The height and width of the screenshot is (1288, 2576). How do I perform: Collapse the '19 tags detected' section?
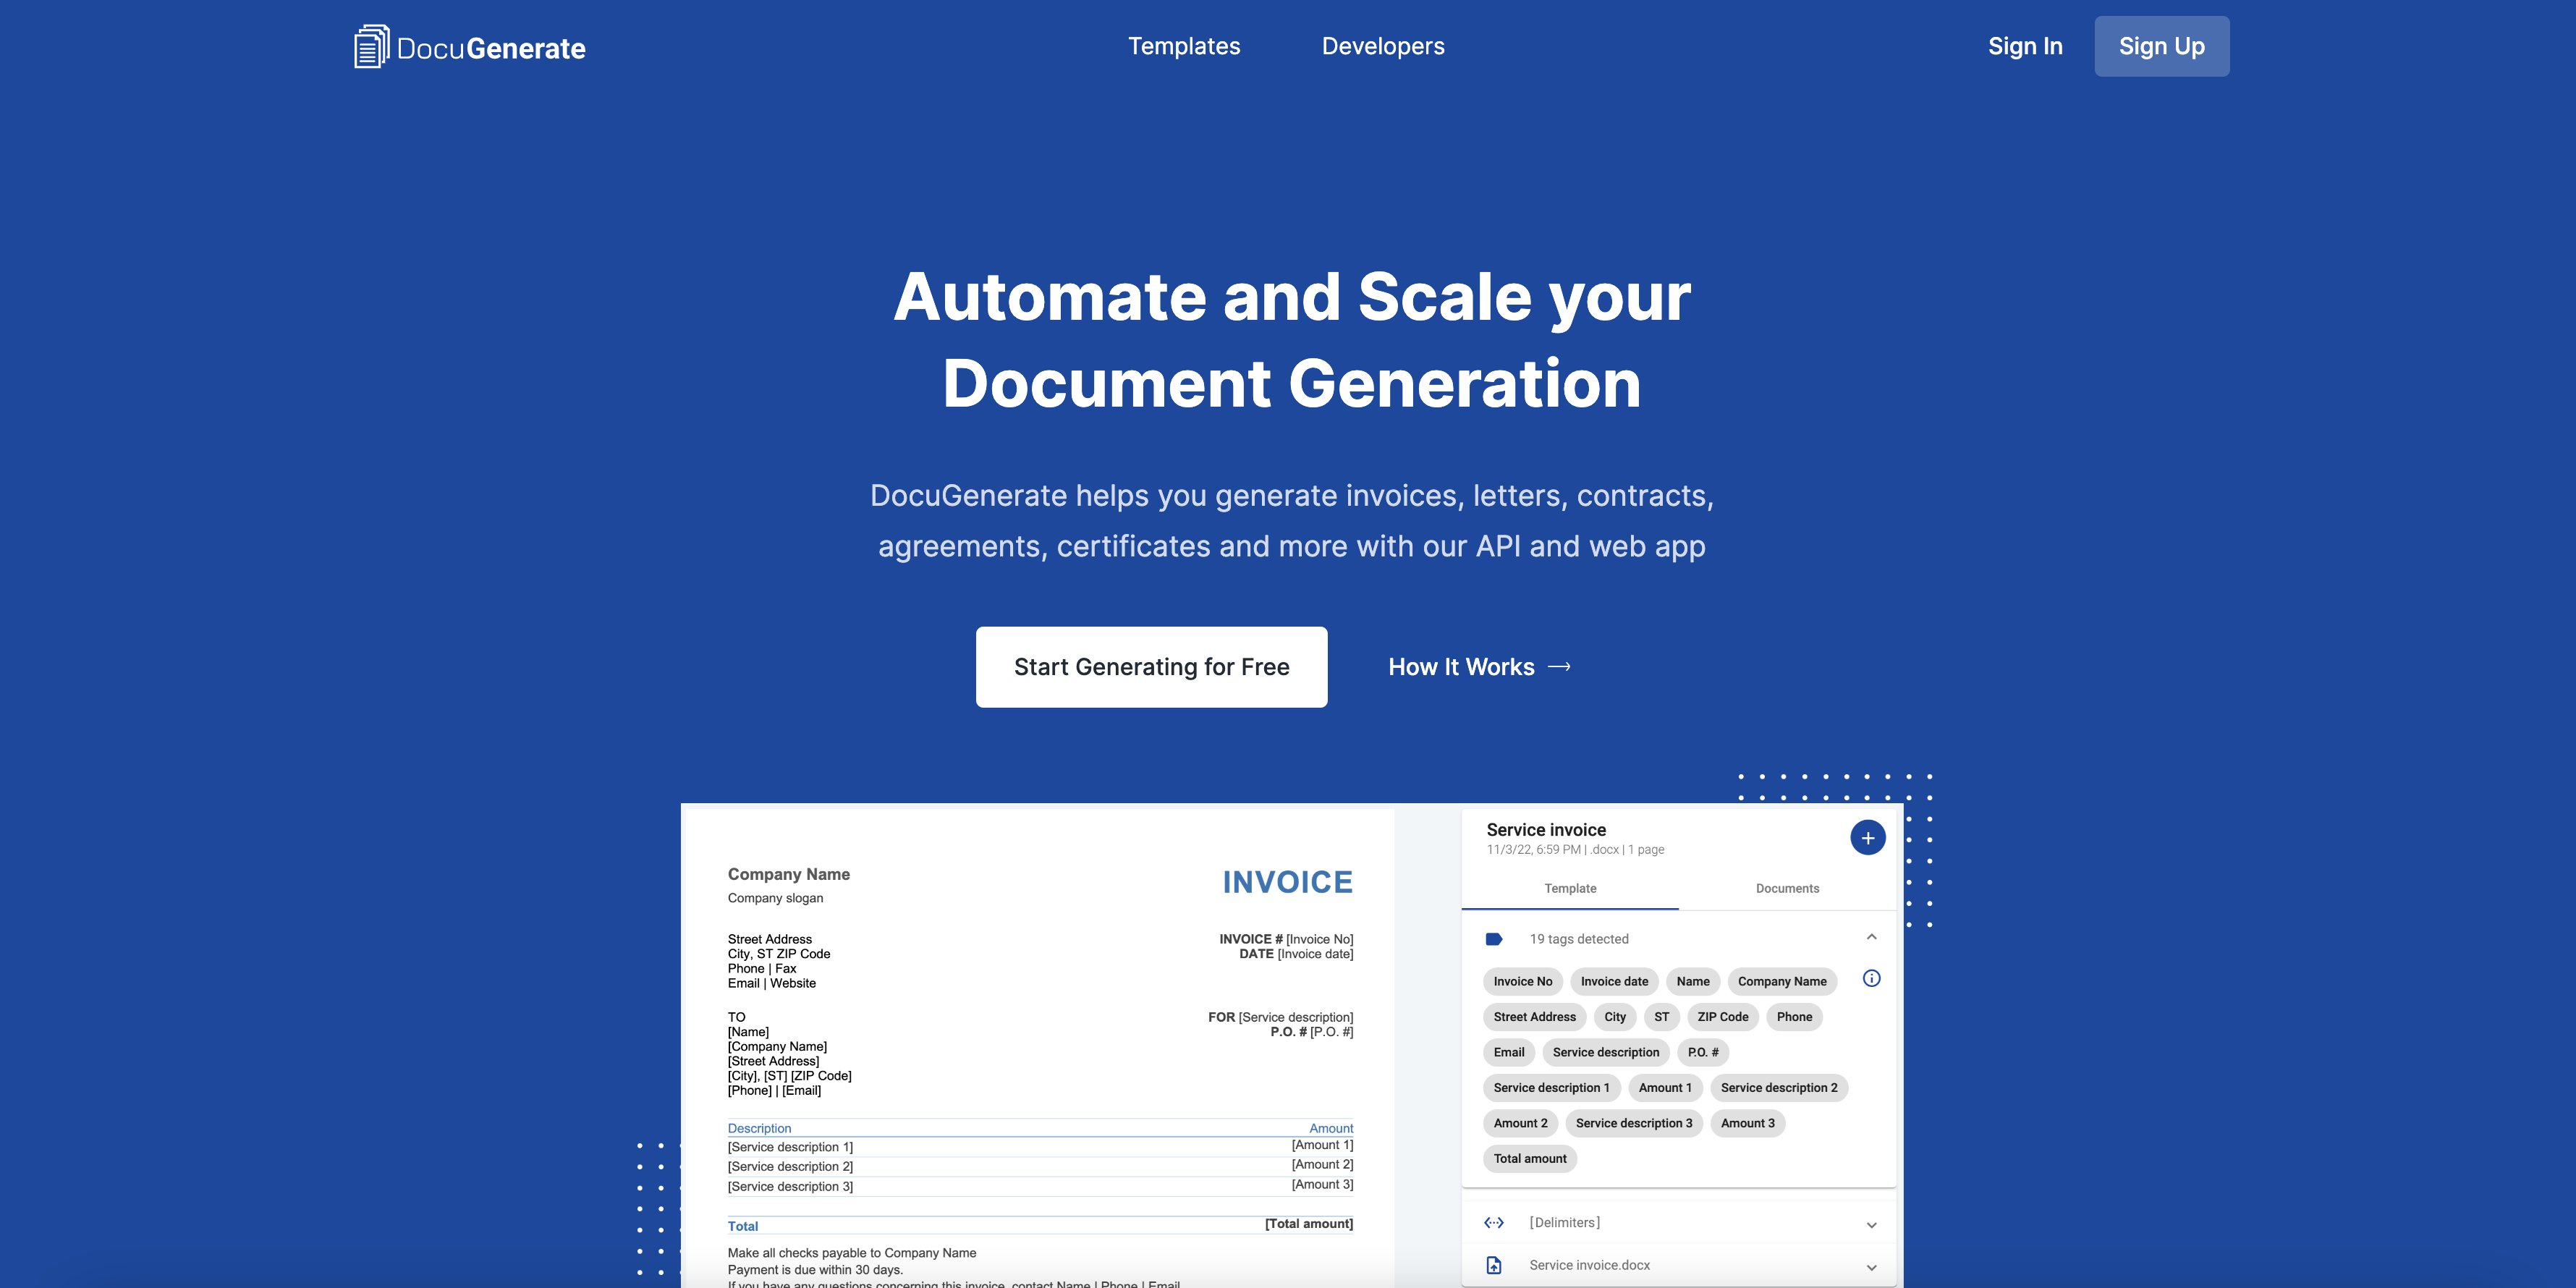[1871, 937]
